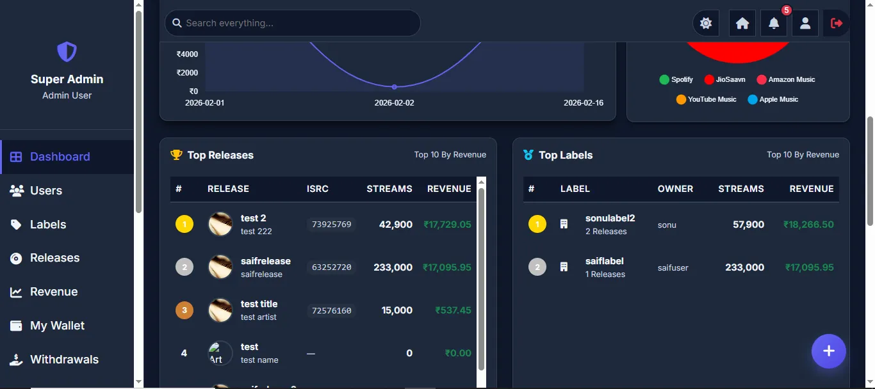Open the home icon in the header
Screen dimensions: 875x389
[x=742, y=24]
